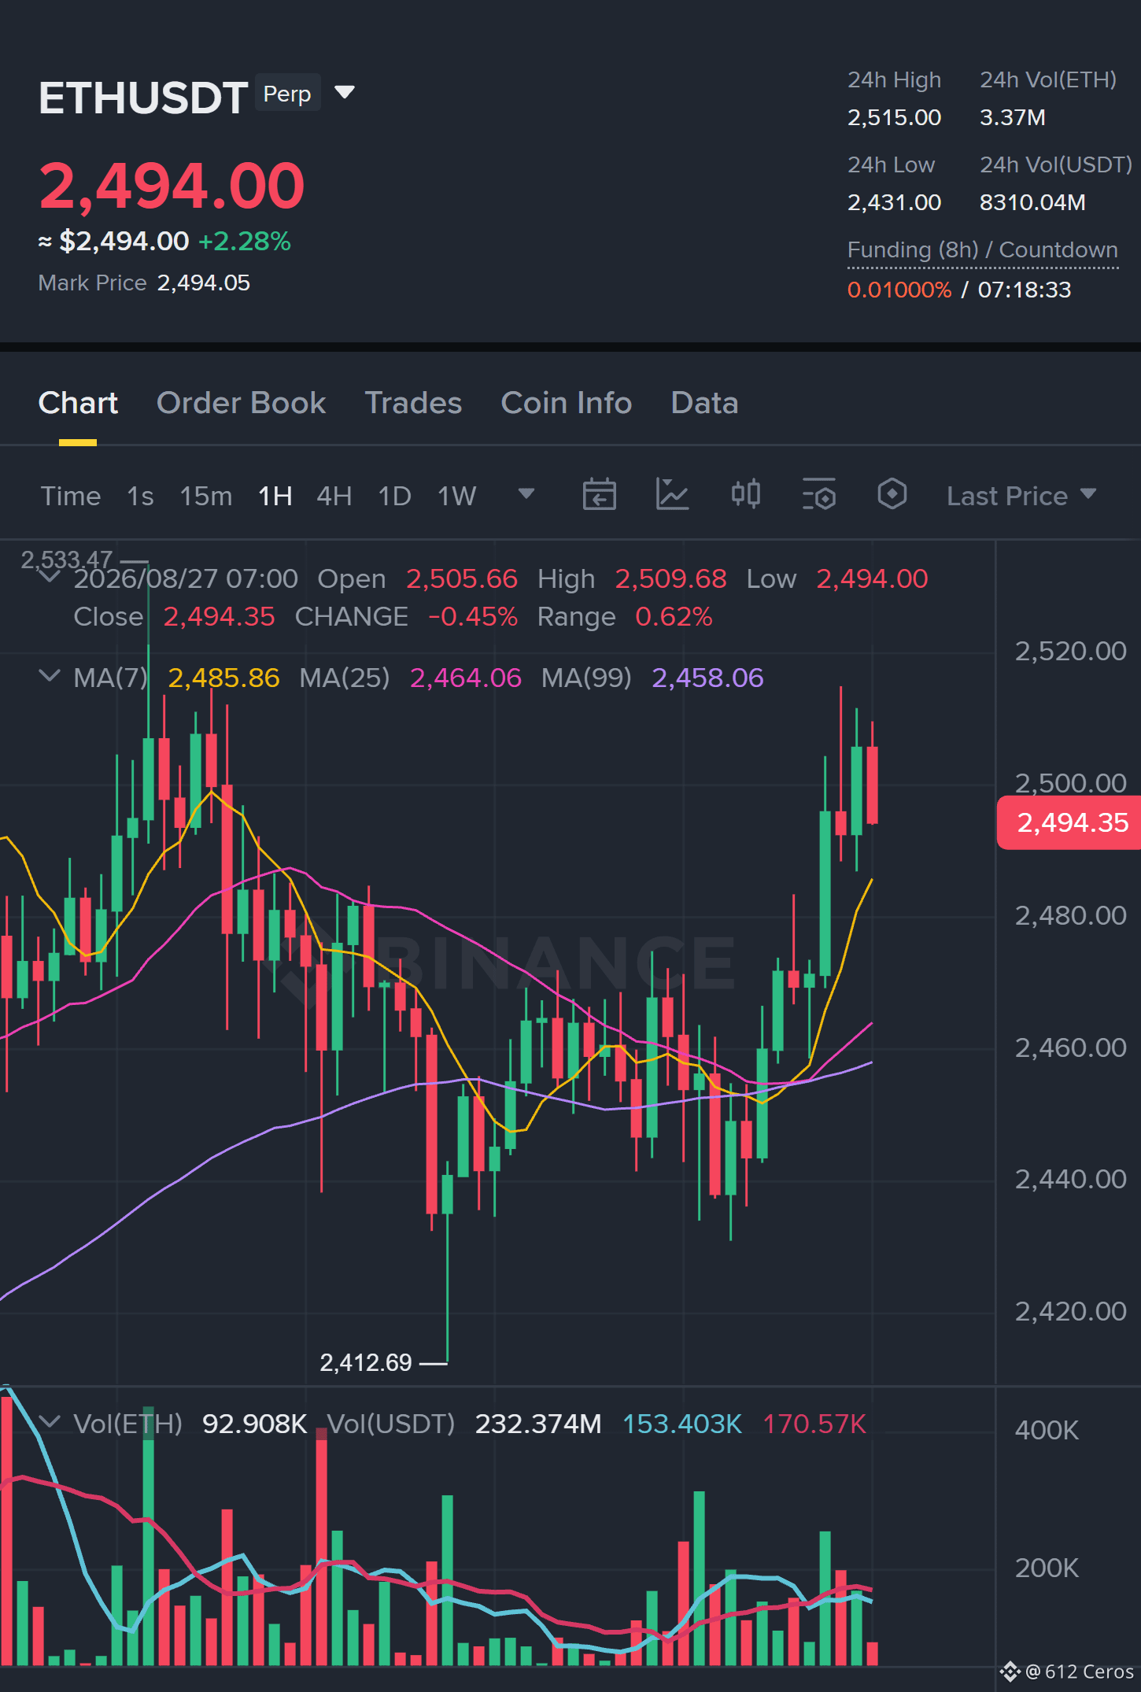
Task: Select the Perp contract badge
Action: (287, 94)
